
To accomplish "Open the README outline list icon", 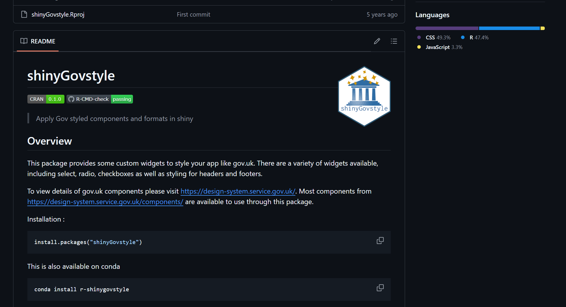I will (x=394, y=41).
